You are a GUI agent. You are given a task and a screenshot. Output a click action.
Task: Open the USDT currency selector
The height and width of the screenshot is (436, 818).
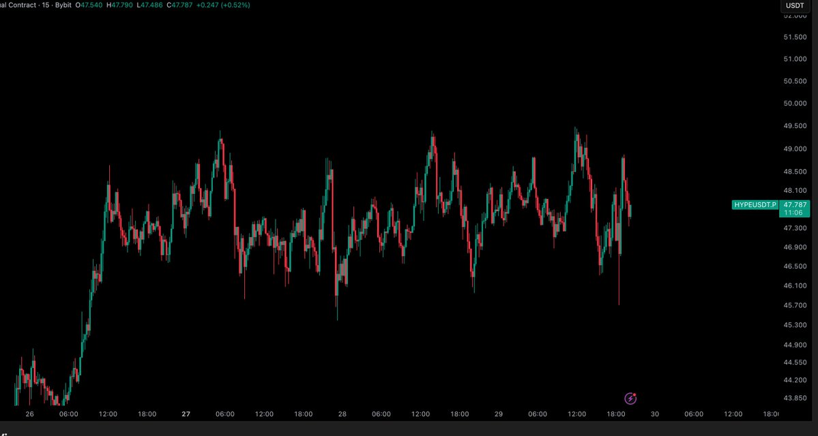pos(794,5)
